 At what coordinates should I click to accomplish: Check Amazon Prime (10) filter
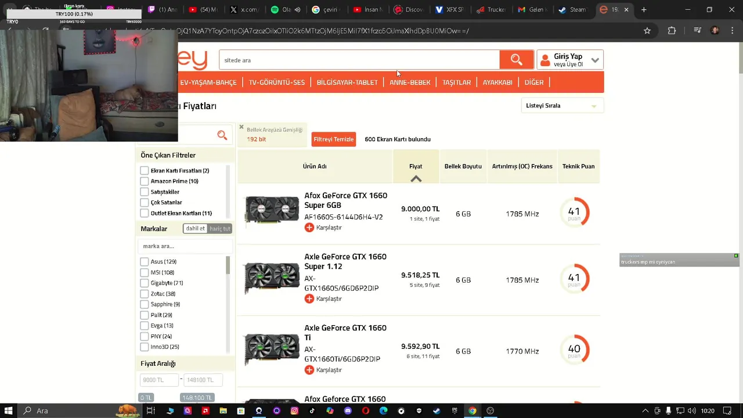145,181
